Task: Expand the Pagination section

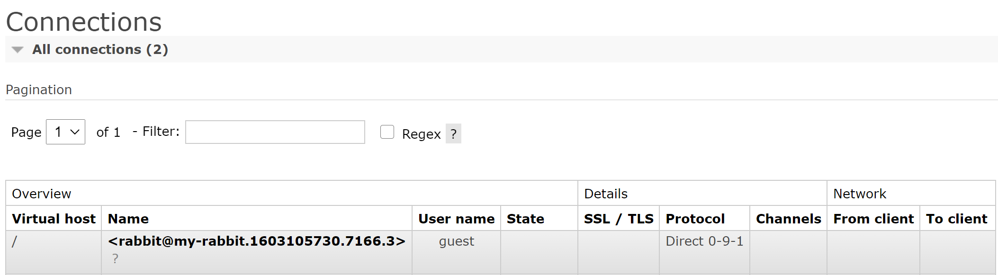Action: click(39, 89)
